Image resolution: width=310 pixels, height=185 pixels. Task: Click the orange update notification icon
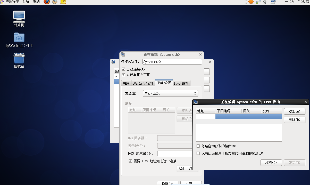(251, 2)
